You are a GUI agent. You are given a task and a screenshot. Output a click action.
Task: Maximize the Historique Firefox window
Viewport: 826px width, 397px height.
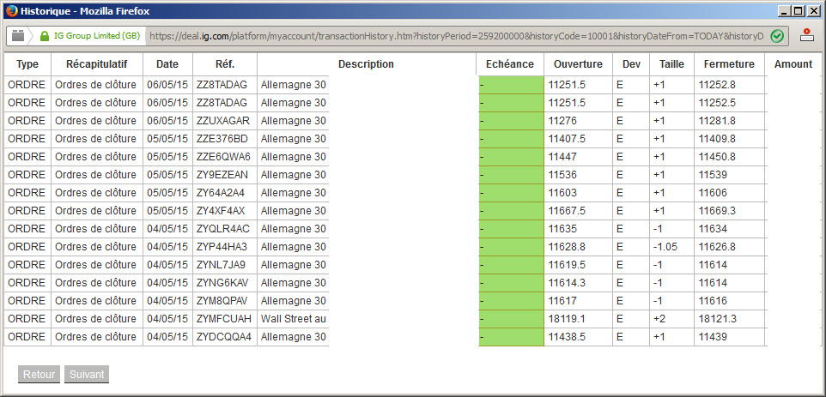tap(799, 10)
